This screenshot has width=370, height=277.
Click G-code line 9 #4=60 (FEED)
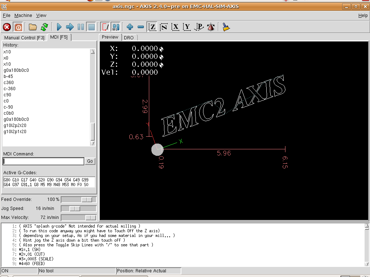(x=32, y=264)
